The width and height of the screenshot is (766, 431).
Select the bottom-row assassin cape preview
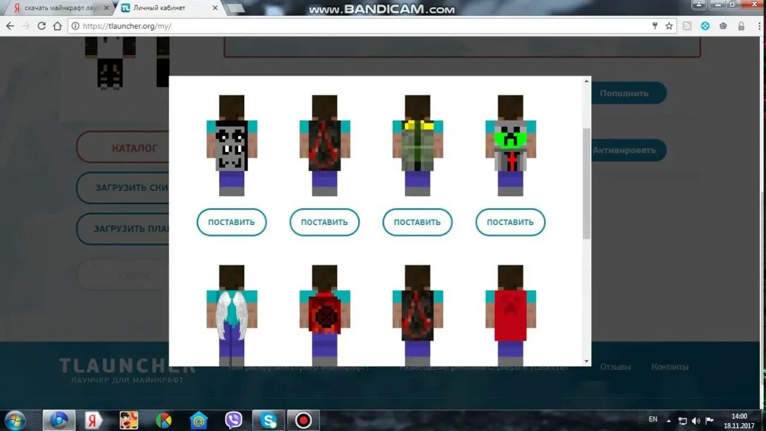point(418,315)
